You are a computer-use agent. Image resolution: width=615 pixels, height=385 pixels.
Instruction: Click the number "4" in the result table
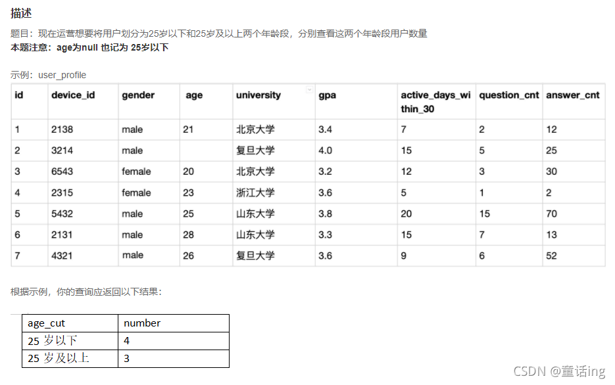pyautogui.click(x=126, y=341)
